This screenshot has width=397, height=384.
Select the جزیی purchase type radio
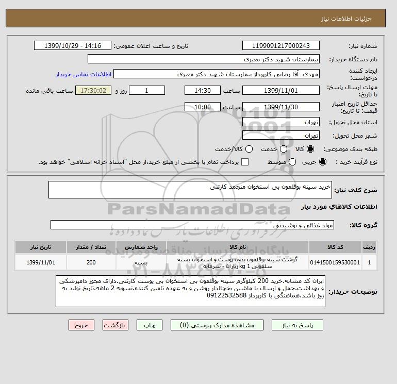point(323,162)
